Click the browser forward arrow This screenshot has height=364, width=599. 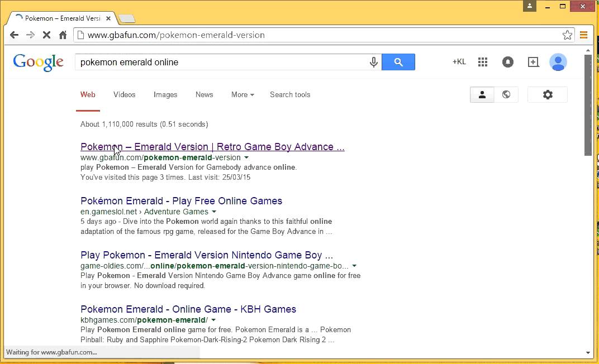[30, 35]
